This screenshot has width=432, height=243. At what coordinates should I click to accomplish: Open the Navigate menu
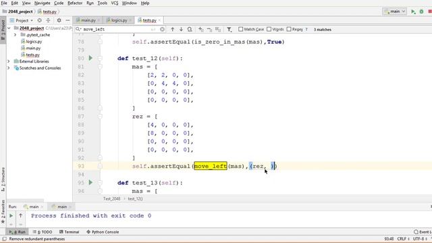42,3
